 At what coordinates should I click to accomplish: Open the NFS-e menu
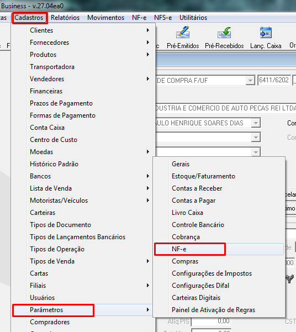(163, 18)
